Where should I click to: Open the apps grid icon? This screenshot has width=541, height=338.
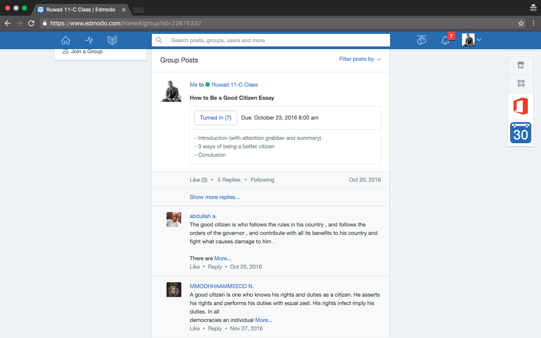(x=521, y=84)
